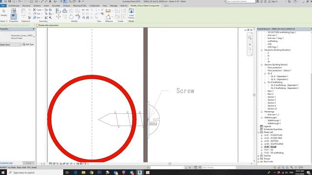The width and height of the screenshot is (312, 175).
Task: Activate the Align tool in Modify panel
Action: (x=58, y=11)
